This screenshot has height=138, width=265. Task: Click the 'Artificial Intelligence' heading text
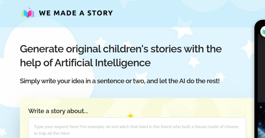[102, 63]
